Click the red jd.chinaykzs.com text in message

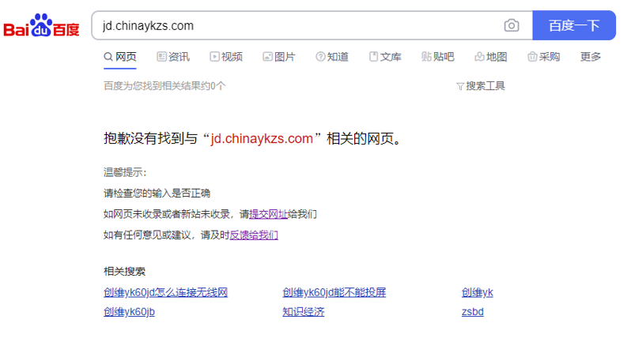pos(262,139)
